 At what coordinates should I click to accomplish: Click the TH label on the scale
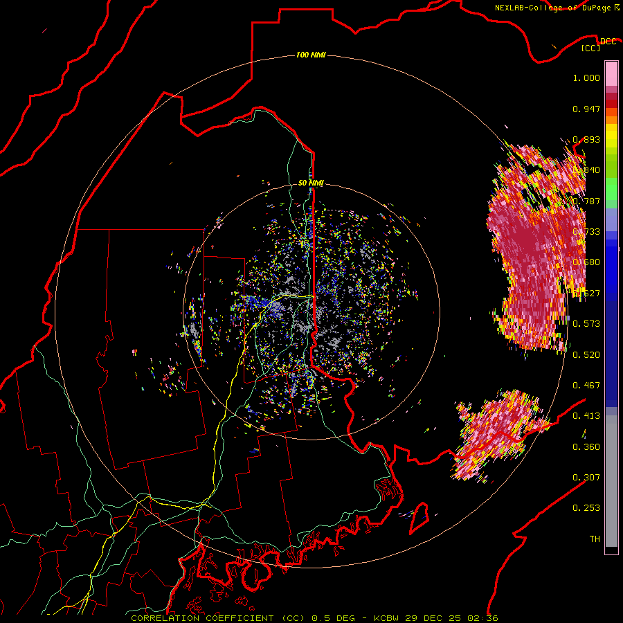coord(595,539)
